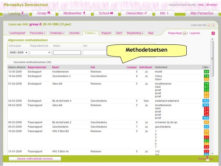Select the Bij de tijd toets 2 name

(62, 122)
